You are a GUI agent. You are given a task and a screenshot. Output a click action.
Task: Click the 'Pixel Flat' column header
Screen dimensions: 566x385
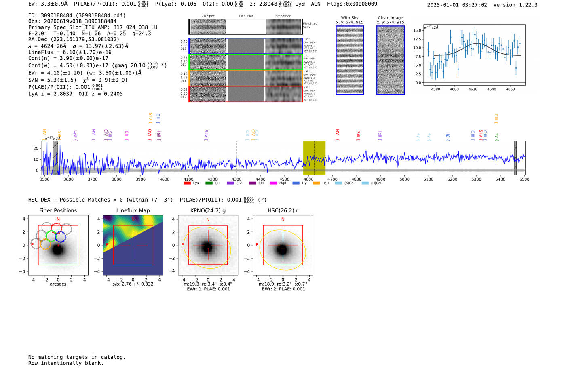pyautogui.click(x=246, y=16)
